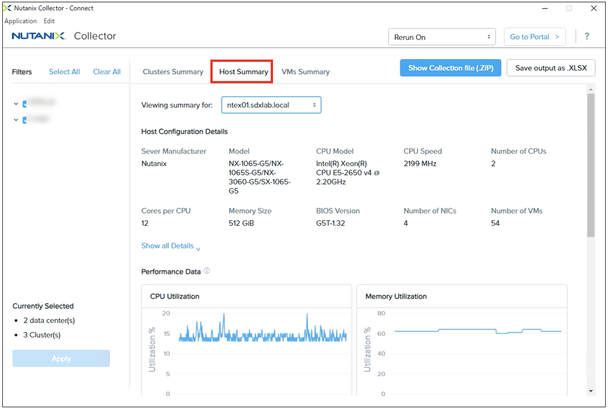Image resolution: width=608 pixels, height=409 pixels.
Task: Toggle the first blurred filter checkbox
Action: pos(25,104)
